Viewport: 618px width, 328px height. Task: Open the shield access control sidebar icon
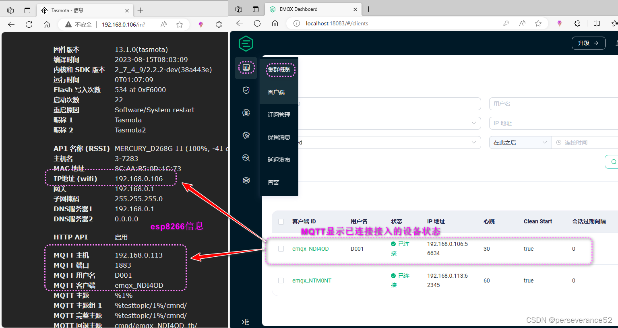point(246,90)
